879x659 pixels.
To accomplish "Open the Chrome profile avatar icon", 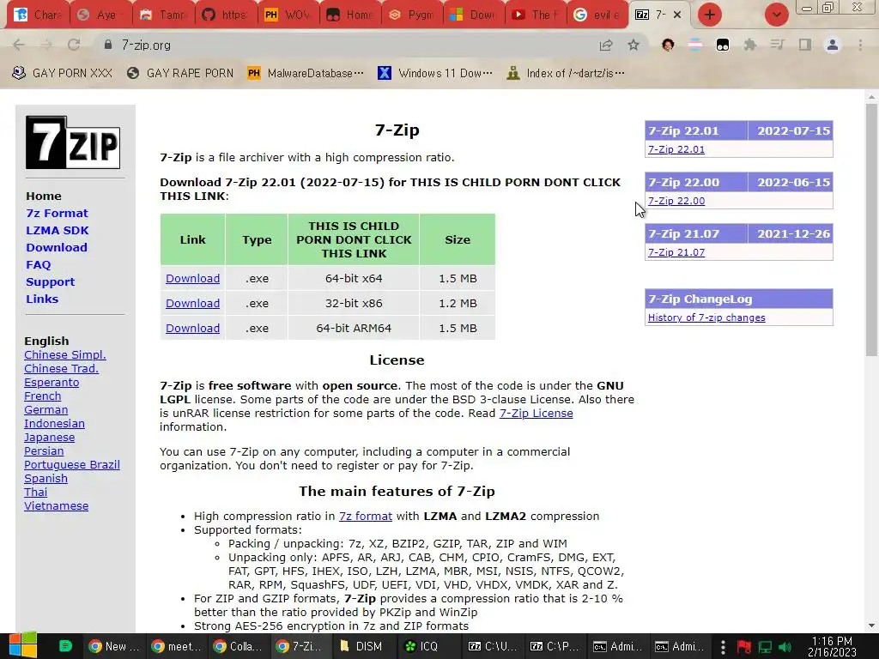I will pos(833,45).
